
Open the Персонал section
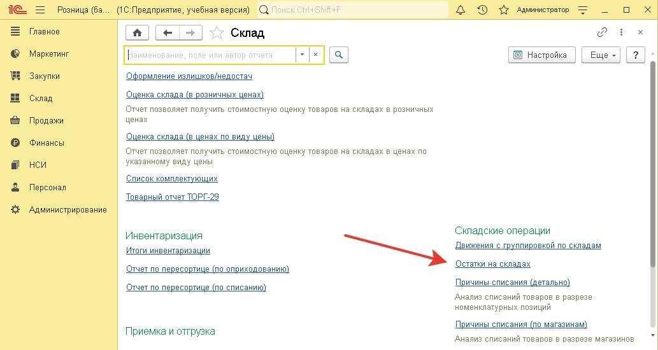[x=47, y=187]
